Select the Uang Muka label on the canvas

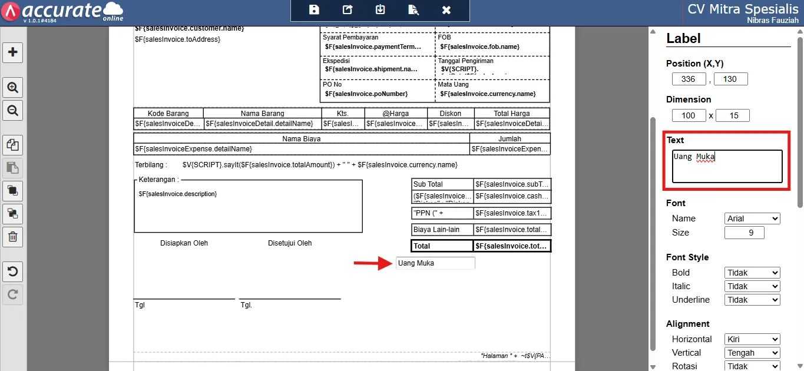[435, 263]
